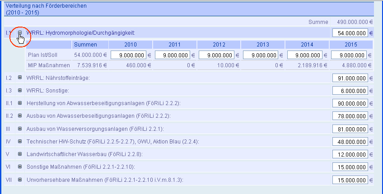This screenshot has height=194, width=383.
Task: Expand II.1 Herstellung von Abwasserbeseitigungsanlagen row
Action: (20, 103)
